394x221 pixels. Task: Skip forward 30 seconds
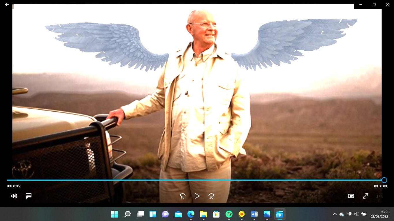point(211,196)
